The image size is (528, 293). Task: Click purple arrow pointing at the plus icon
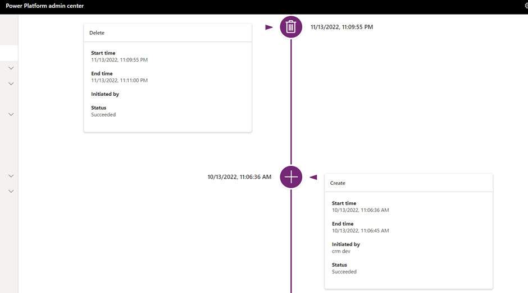click(313, 178)
